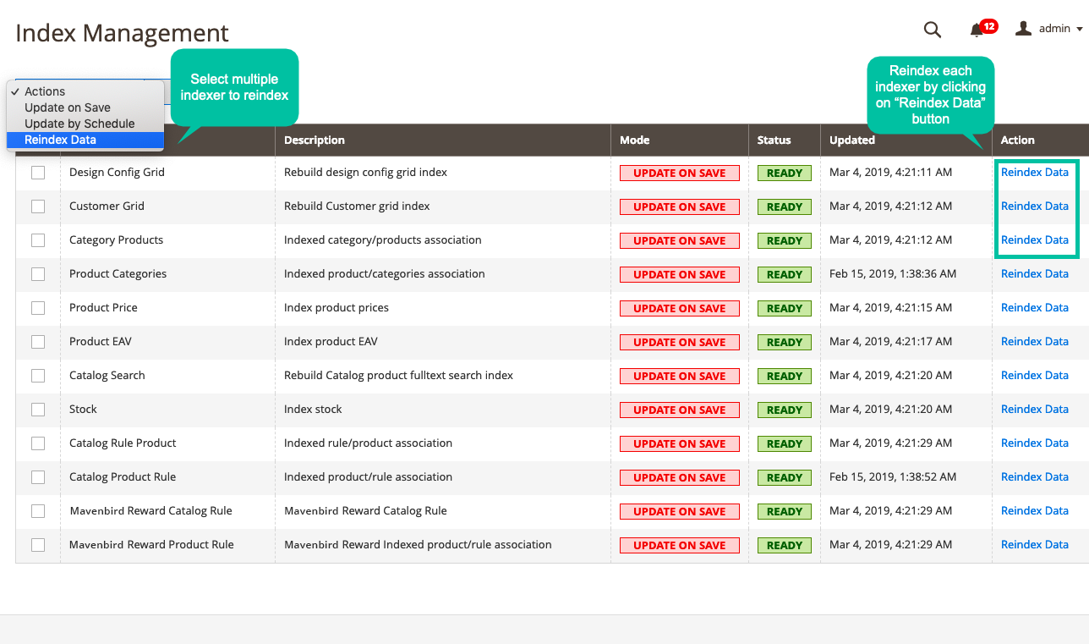Tick the Mavenbird Reward Catalog Rule checkbox

(x=38, y=511)
